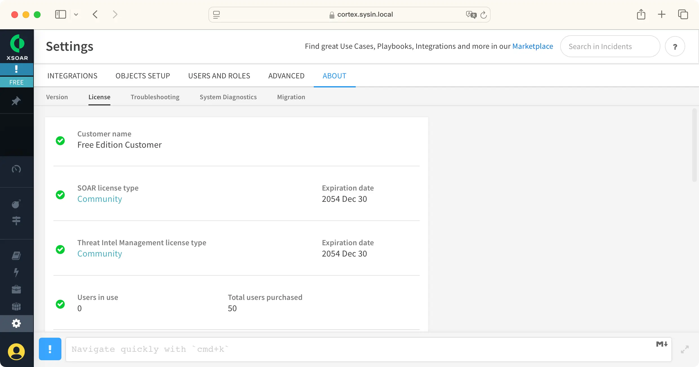Open the Dashboards gauge icon

(16, 169)
